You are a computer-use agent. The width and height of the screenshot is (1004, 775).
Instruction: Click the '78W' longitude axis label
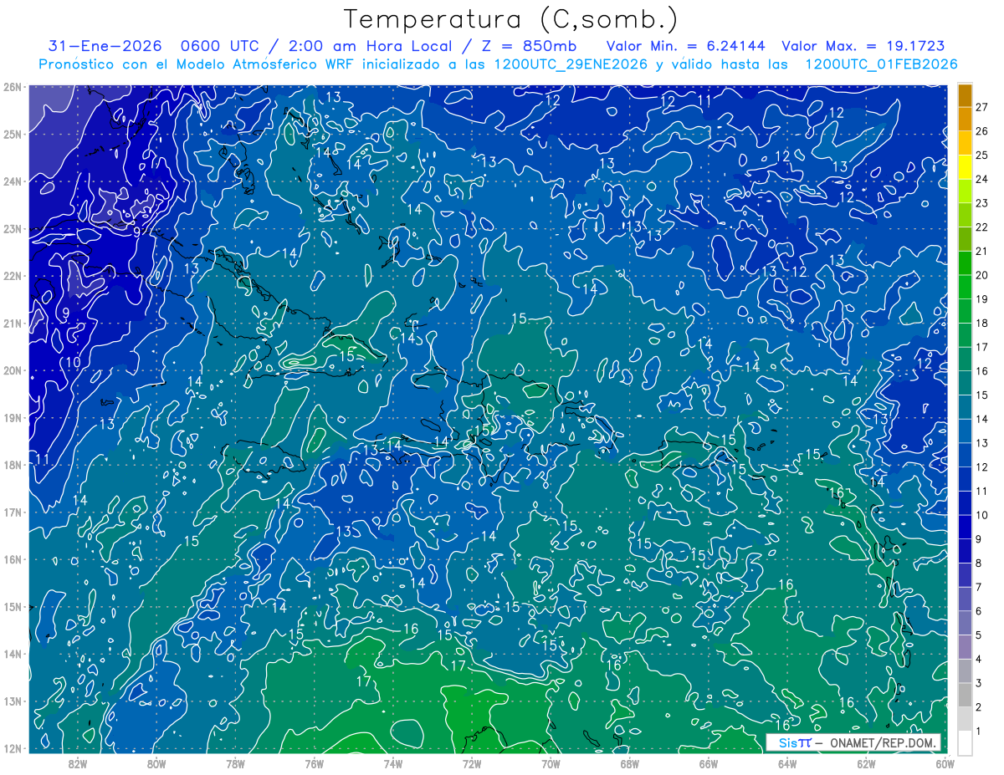click(235, 764)
